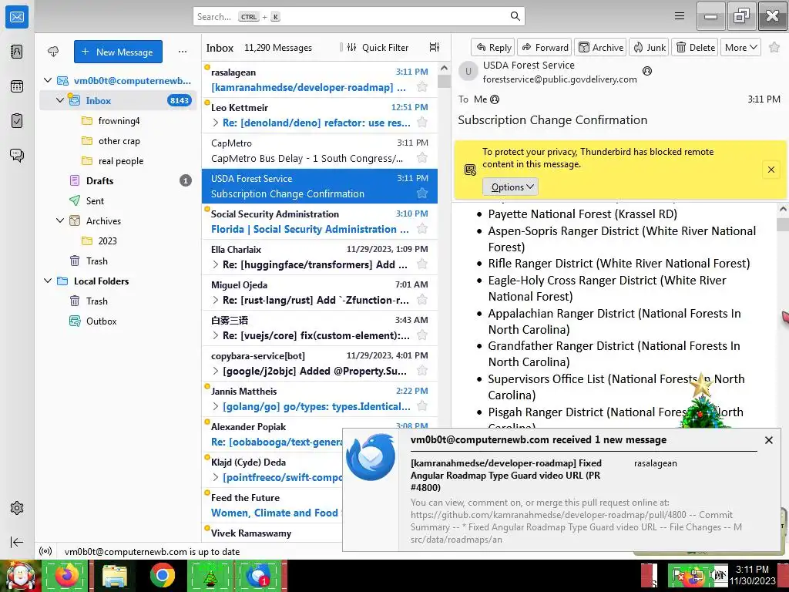Click the search magnifier icon
Image resolution: width=789 pixels, height=592 pixels.
(515, 16)
